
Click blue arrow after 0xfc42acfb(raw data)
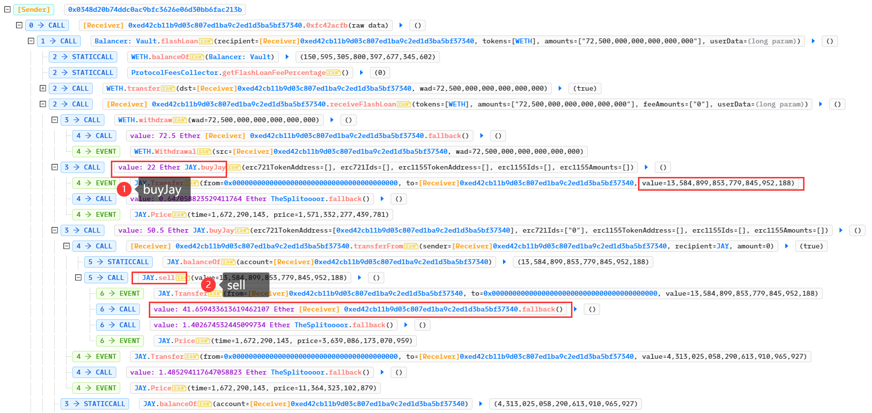(x=401, y=25)
